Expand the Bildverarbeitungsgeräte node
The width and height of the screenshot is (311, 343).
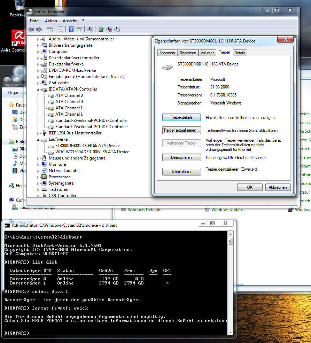38,46
